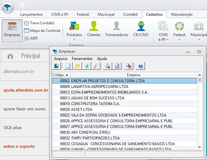Open Mapa de Controle
Viewport: 207px width, 160px height.
click(42, 31)
